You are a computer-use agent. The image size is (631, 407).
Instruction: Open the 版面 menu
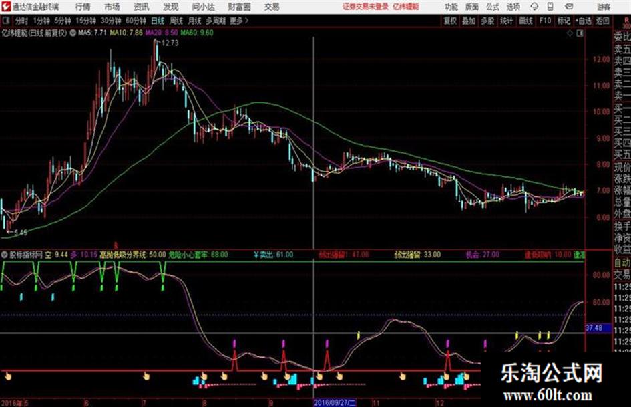point(471,7)
